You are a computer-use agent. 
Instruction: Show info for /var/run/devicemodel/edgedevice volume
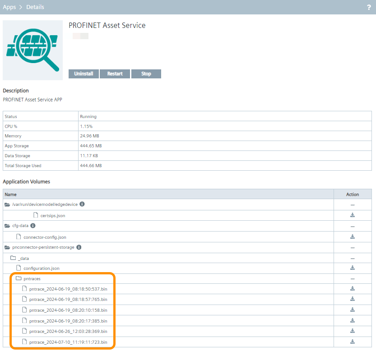pos(82,204)
